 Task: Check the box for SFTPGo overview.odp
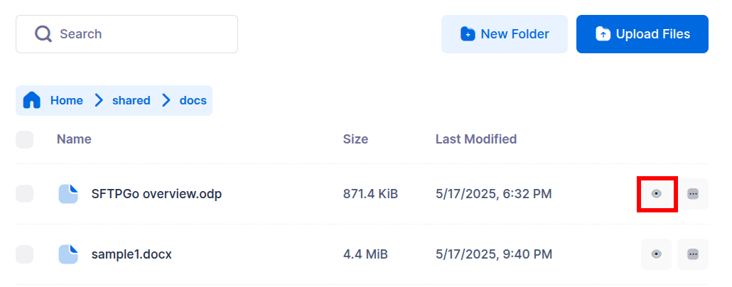25,194
